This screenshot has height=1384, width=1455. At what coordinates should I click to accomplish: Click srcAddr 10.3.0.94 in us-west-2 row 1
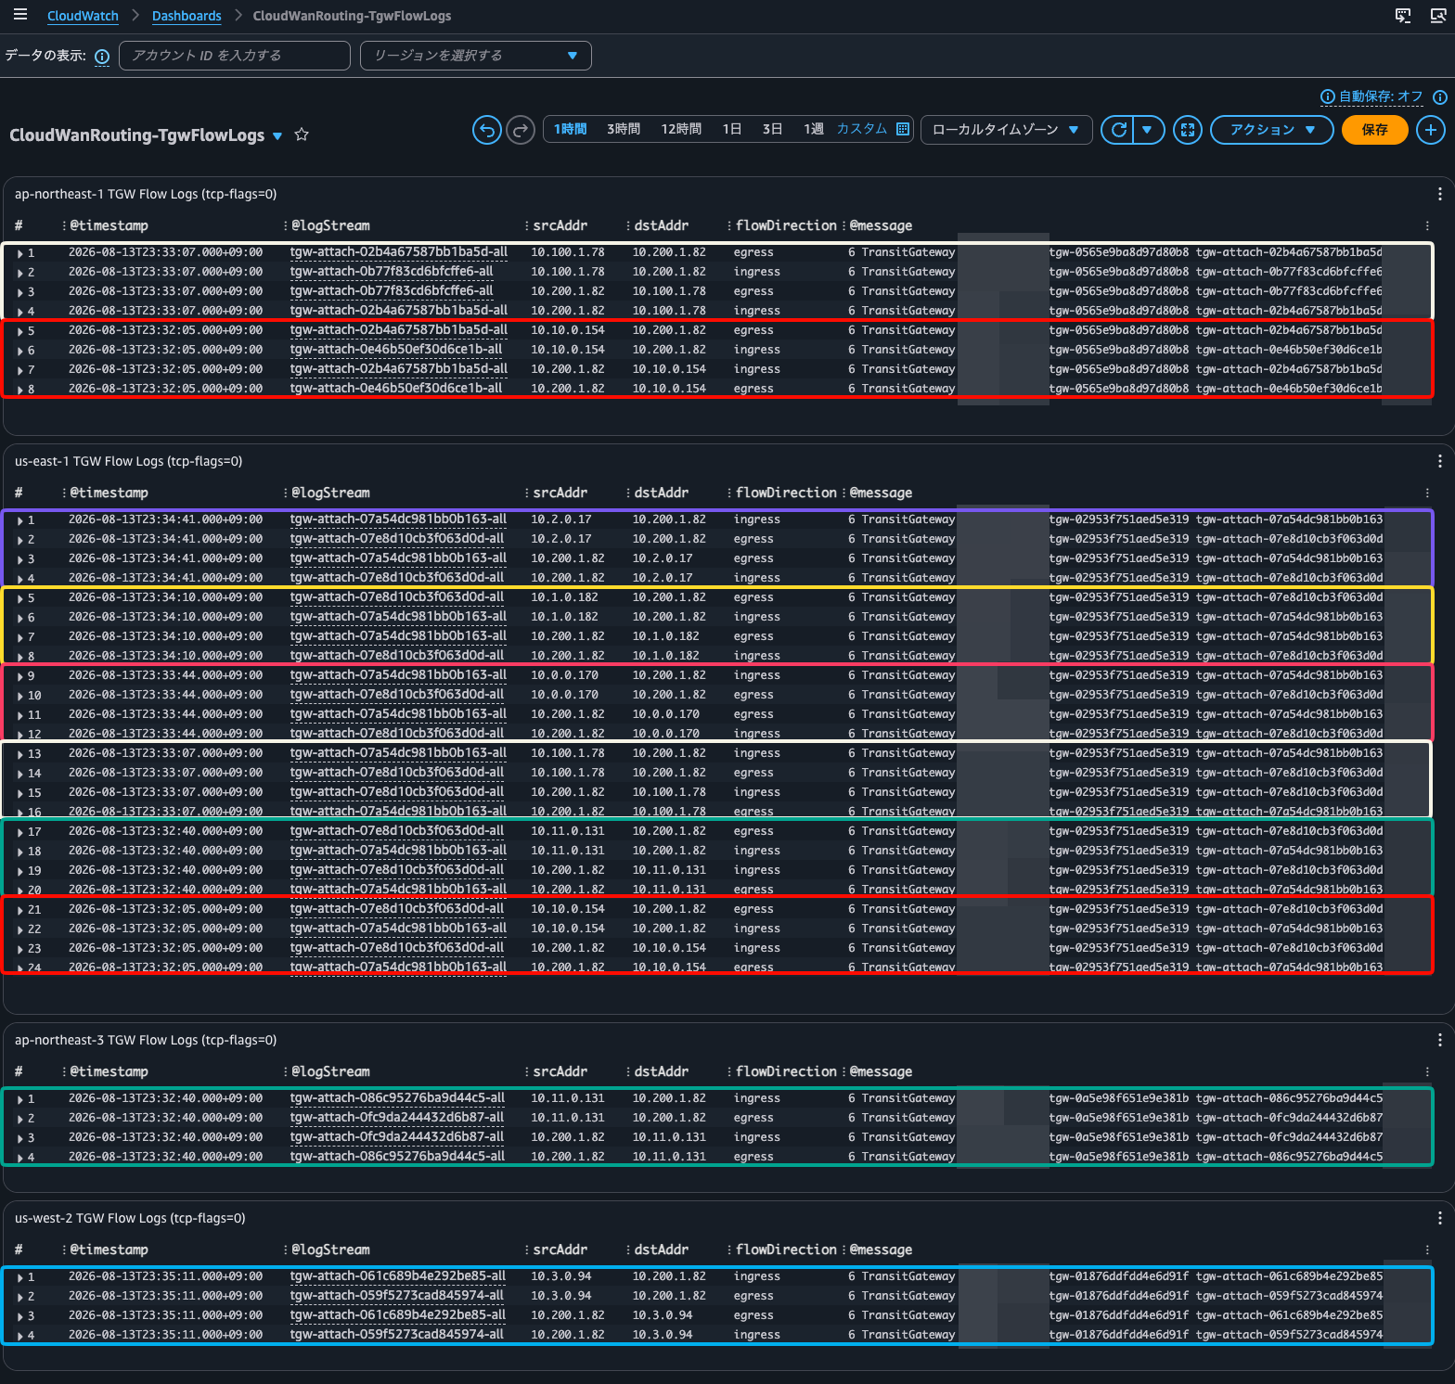[560, 1276]
